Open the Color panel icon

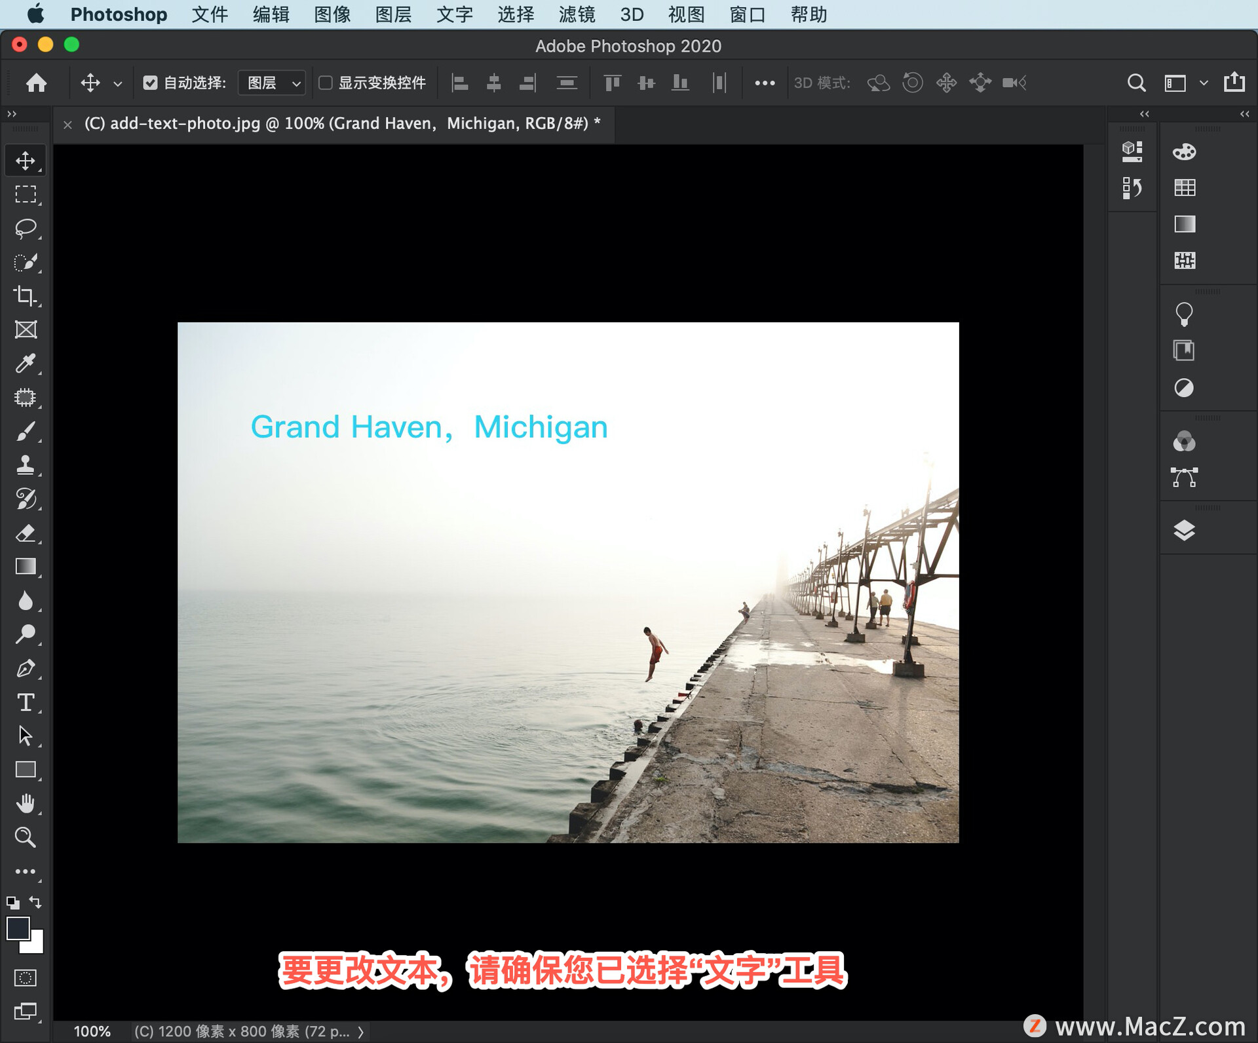click(1184, 152)
